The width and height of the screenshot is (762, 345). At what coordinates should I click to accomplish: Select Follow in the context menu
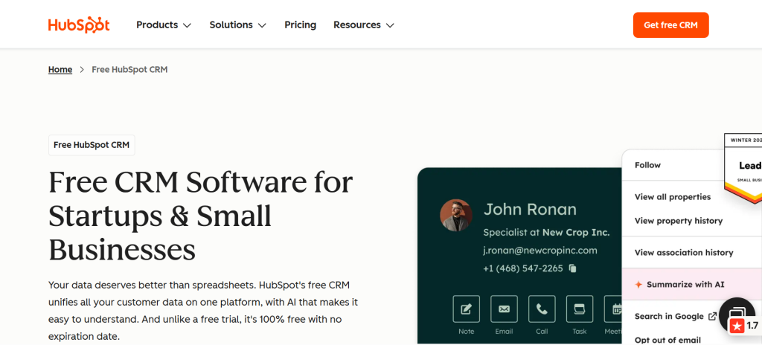648,165
